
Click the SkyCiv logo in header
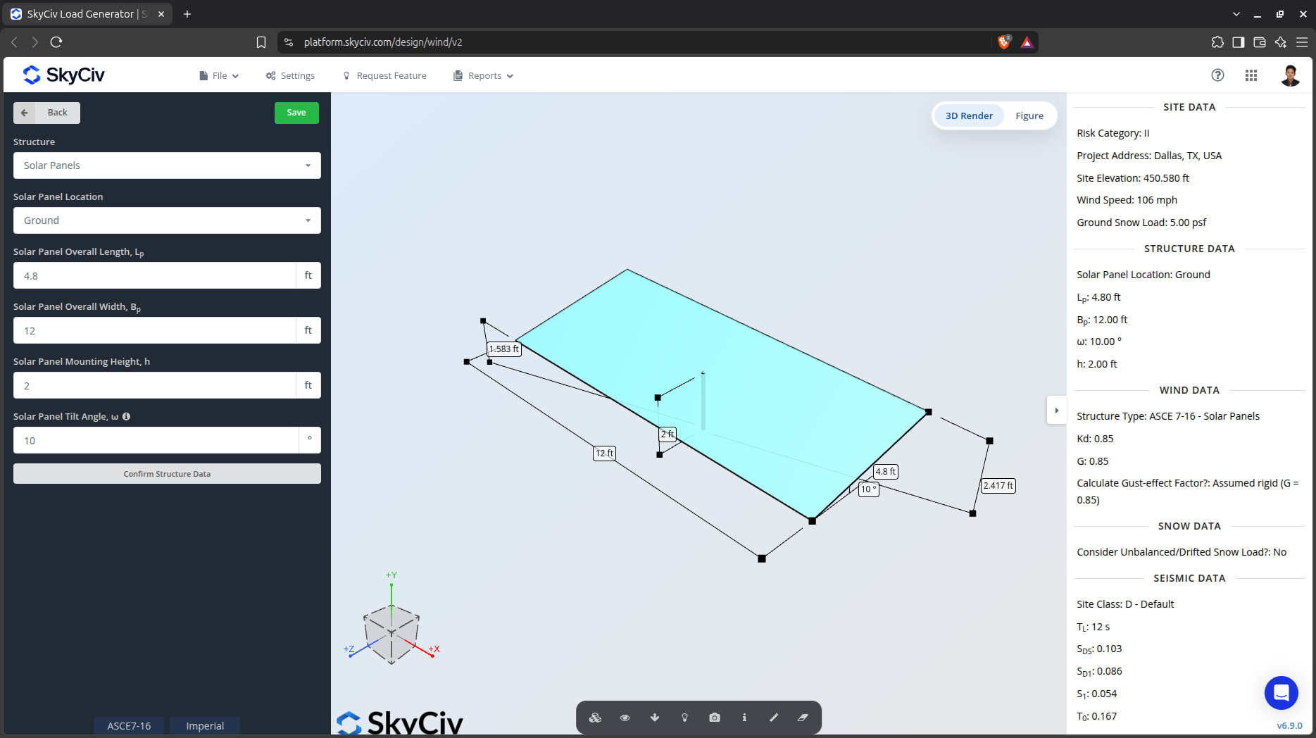tap(63, 75)
